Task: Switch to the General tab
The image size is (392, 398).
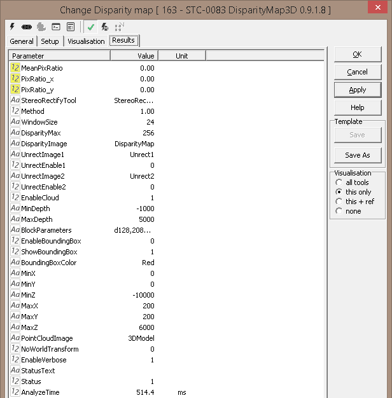Action: pos(22,41)
